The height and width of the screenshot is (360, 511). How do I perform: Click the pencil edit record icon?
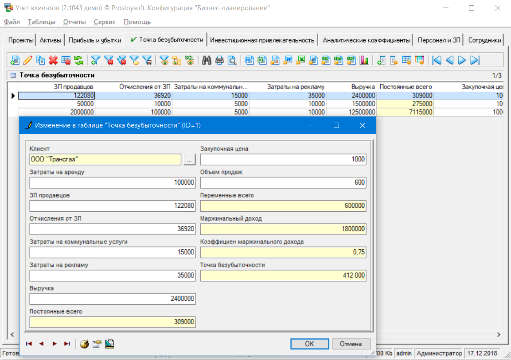pos(27,60)
